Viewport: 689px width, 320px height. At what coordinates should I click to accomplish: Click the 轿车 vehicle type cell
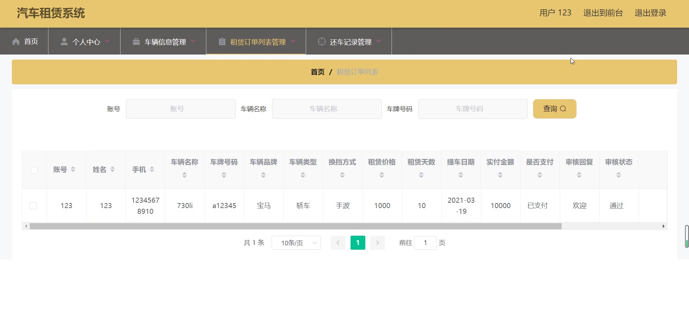(303, 206)
